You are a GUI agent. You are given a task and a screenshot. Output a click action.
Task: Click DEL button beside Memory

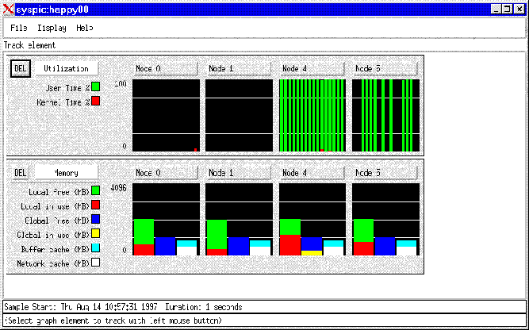coord(20,172)
